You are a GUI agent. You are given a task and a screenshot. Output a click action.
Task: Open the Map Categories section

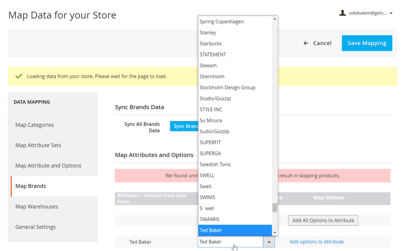tap(35, 125)
